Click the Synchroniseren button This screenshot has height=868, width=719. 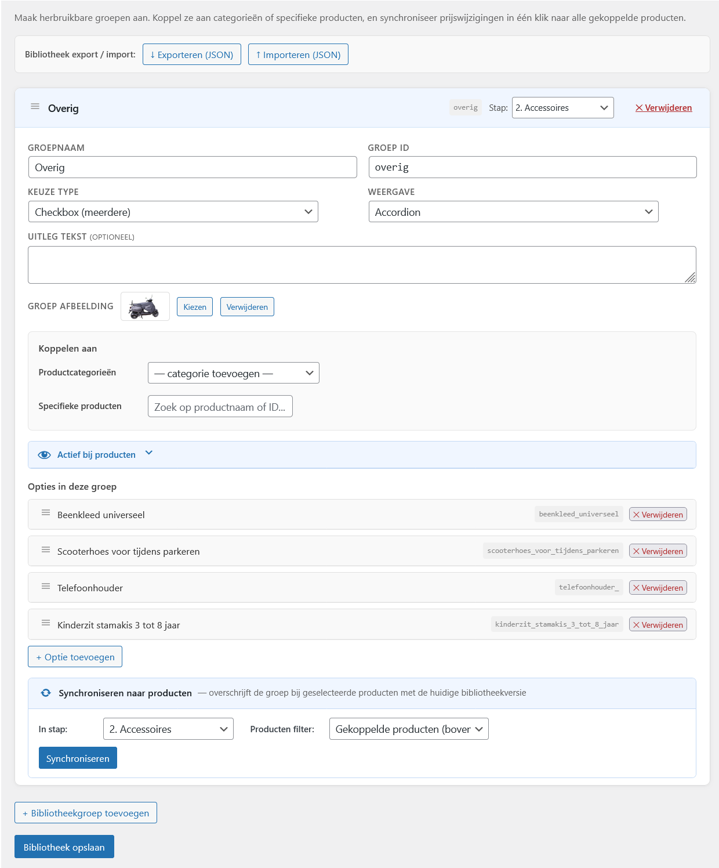coord(78,758)
